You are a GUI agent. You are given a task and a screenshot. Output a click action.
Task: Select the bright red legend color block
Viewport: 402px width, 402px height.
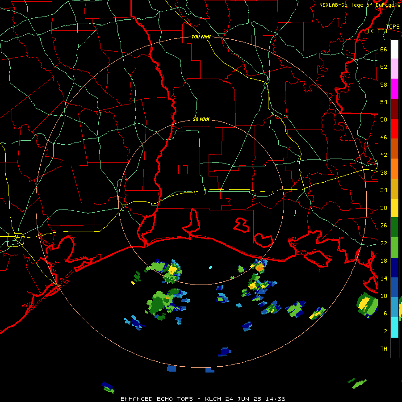click(x=394, y=129)
